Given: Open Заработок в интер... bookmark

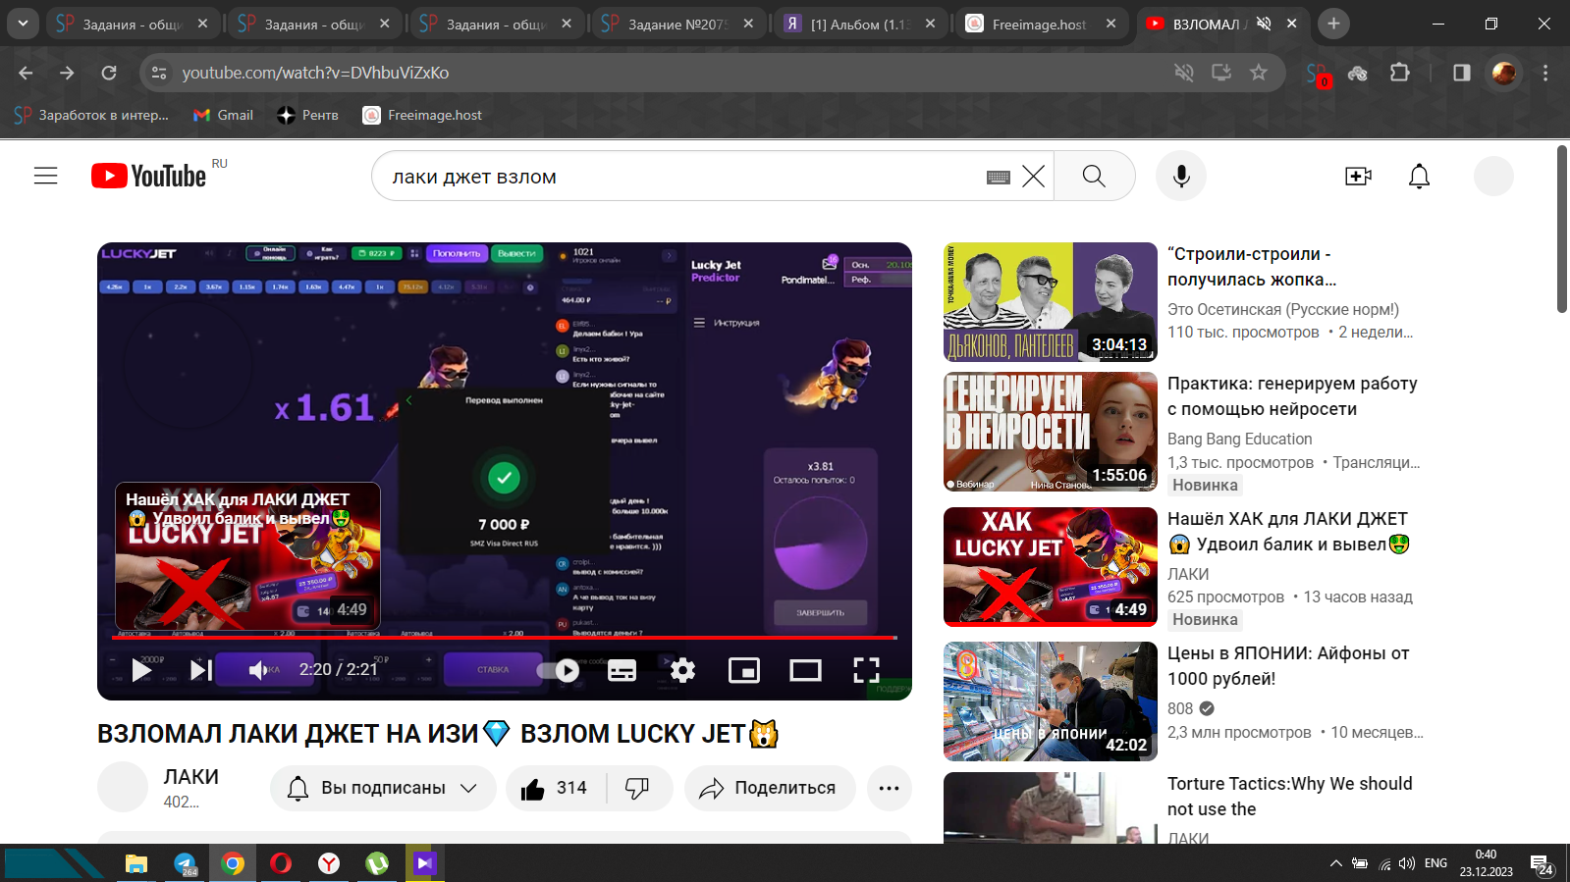Looking at the screenshot, I should pyautogui.click(x=91, y=115).
